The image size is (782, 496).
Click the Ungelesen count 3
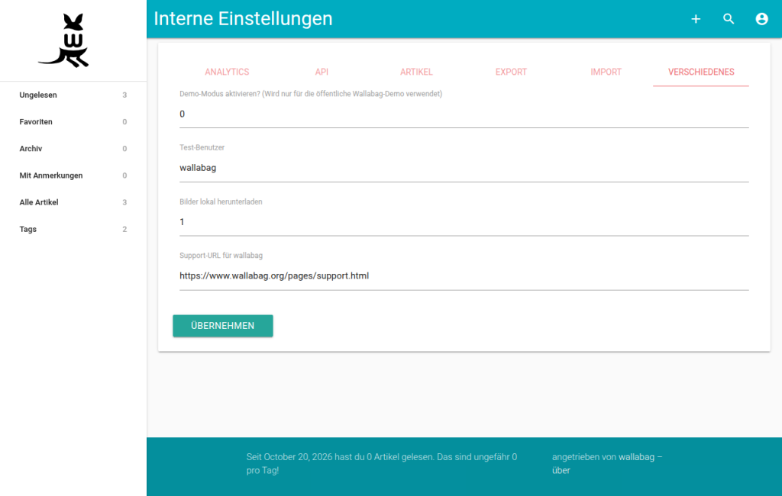[124, 95]
